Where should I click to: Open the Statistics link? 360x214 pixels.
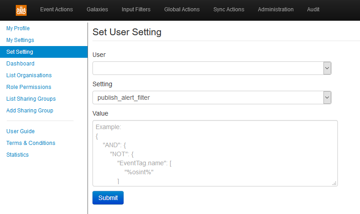coord(18,154)
